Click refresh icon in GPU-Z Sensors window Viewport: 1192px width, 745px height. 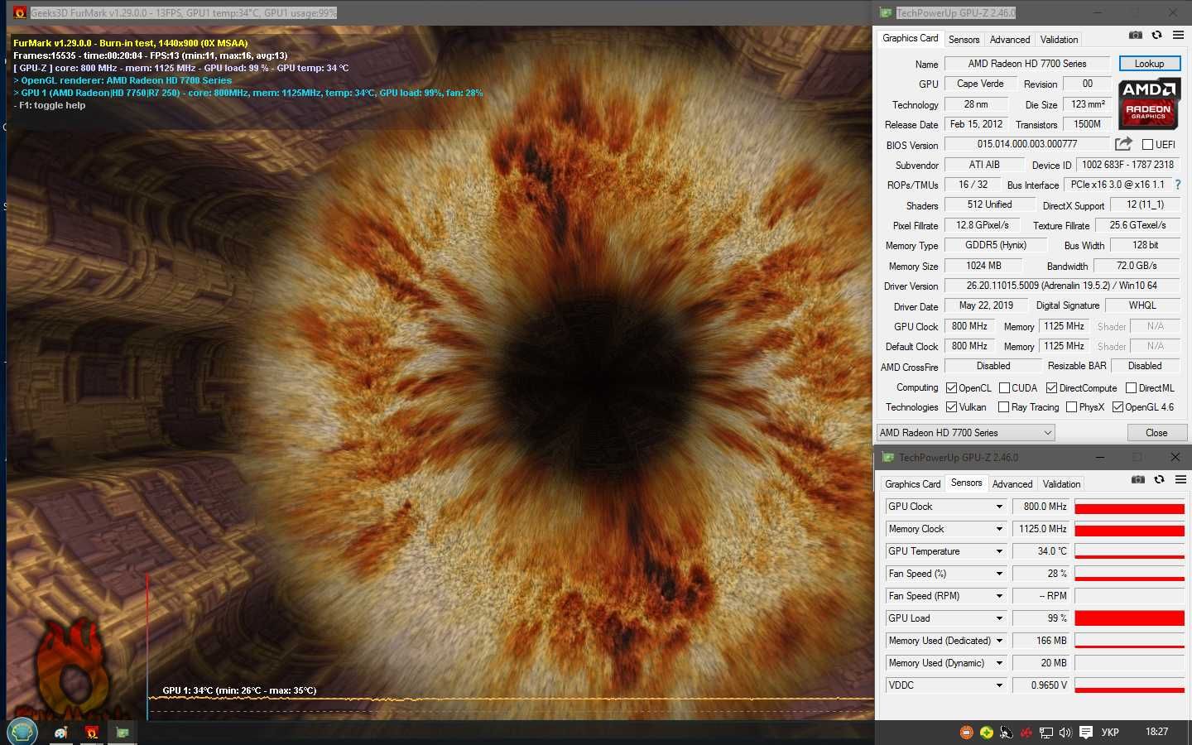(1159, 479)
